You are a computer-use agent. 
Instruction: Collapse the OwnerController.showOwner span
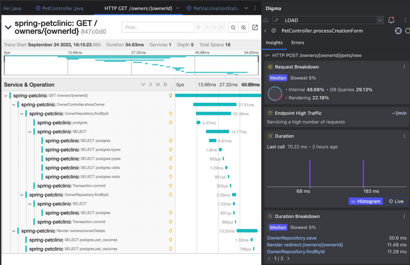[14, 105]
